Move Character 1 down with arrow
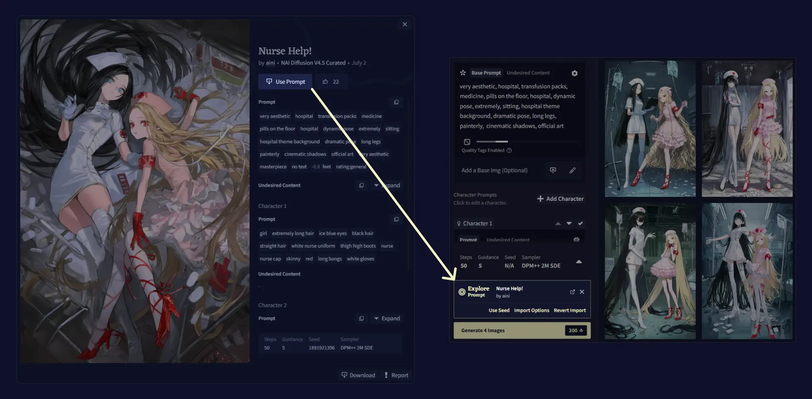812x399 pixels. 569,223
